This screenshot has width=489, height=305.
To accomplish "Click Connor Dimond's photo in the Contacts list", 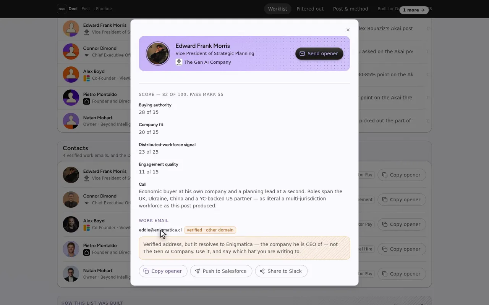I will [71, 199].
